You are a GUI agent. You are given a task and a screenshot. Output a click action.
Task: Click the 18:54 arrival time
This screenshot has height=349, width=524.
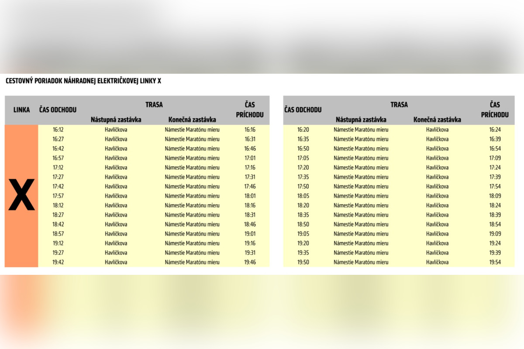495,224
